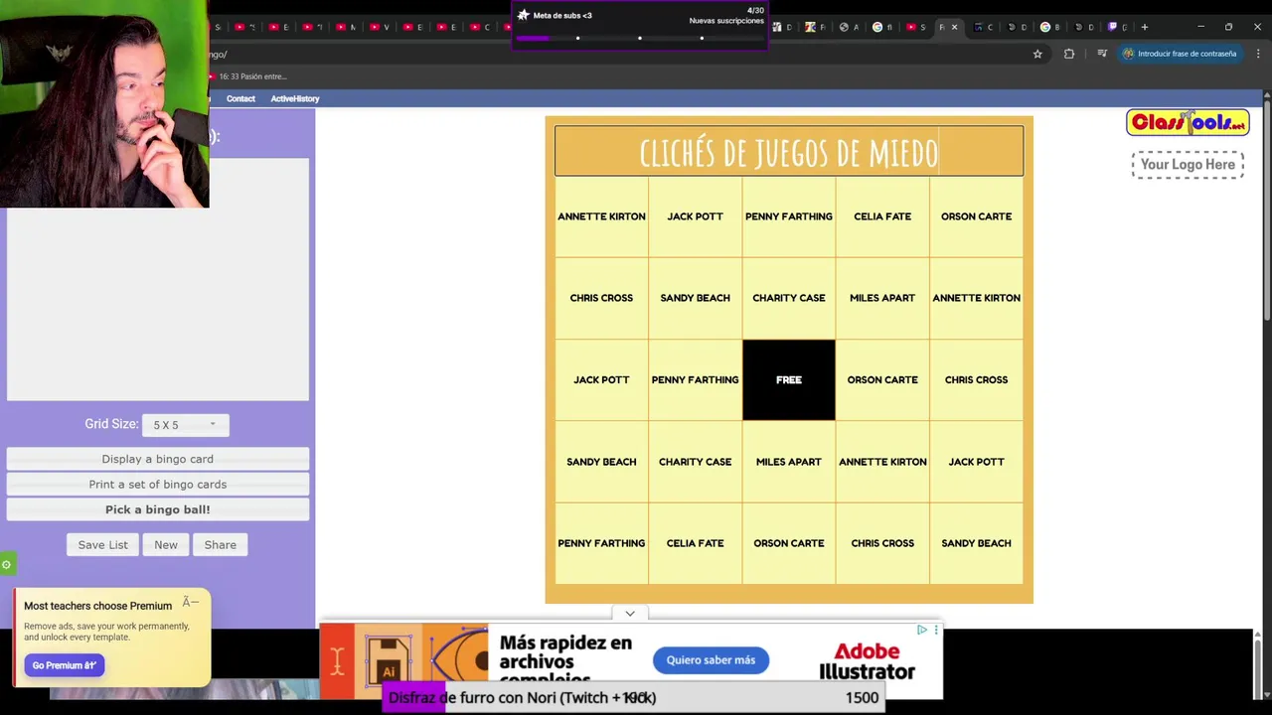1272x715 pixels.
Task: Switch to the Google tab labeled B
Action: [1049, 27]
